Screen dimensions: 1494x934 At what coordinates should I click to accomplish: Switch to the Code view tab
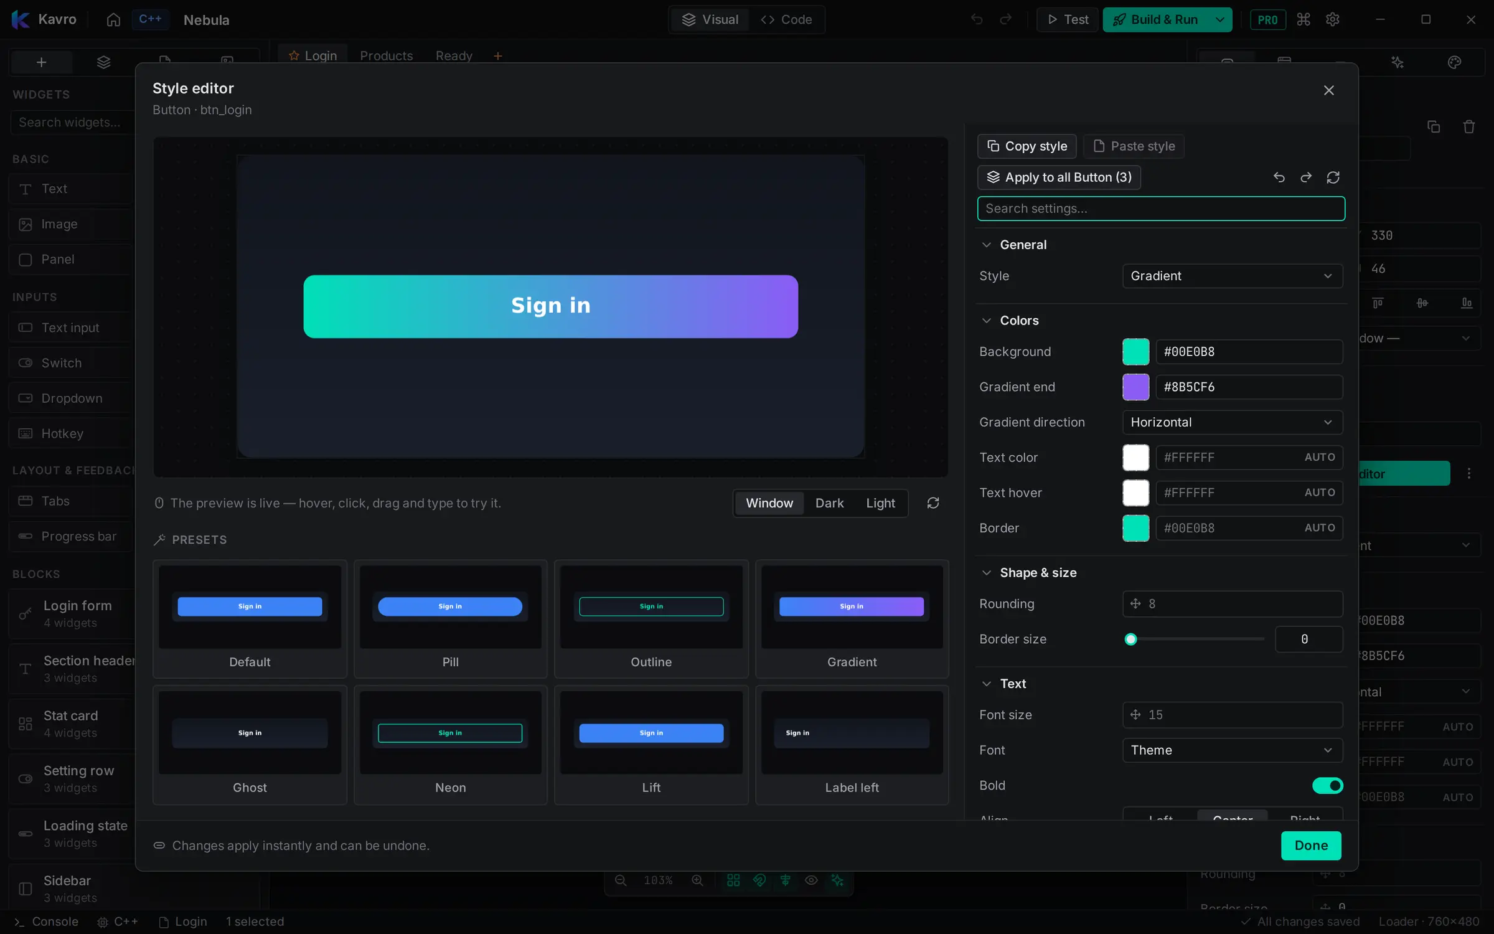point(786,20)
